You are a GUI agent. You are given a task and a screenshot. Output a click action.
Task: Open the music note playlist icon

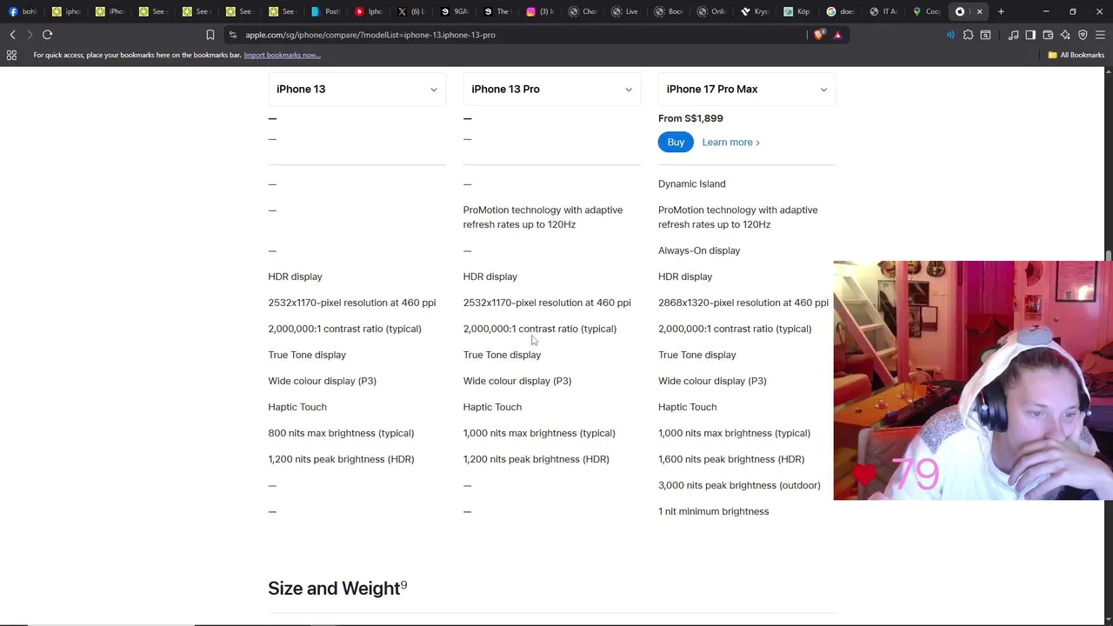click(1013, 35)
